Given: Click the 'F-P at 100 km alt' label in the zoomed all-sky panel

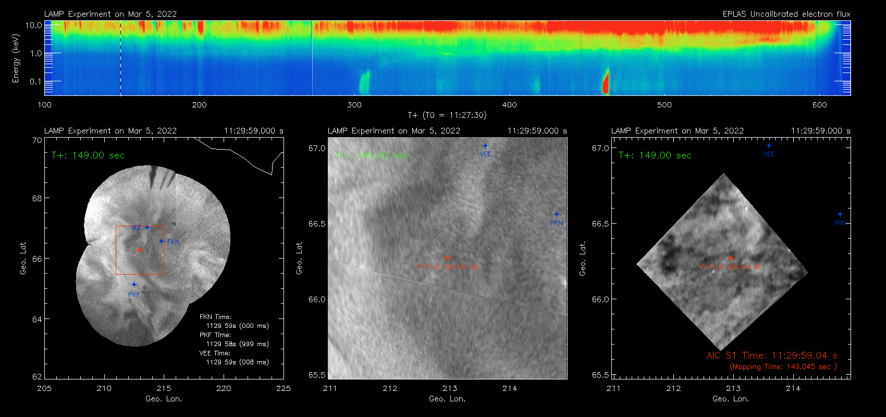Looking at the screenshot, I should [447, 267].
